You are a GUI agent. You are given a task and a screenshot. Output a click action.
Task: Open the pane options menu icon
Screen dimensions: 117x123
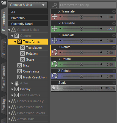[x=4, y=3]
